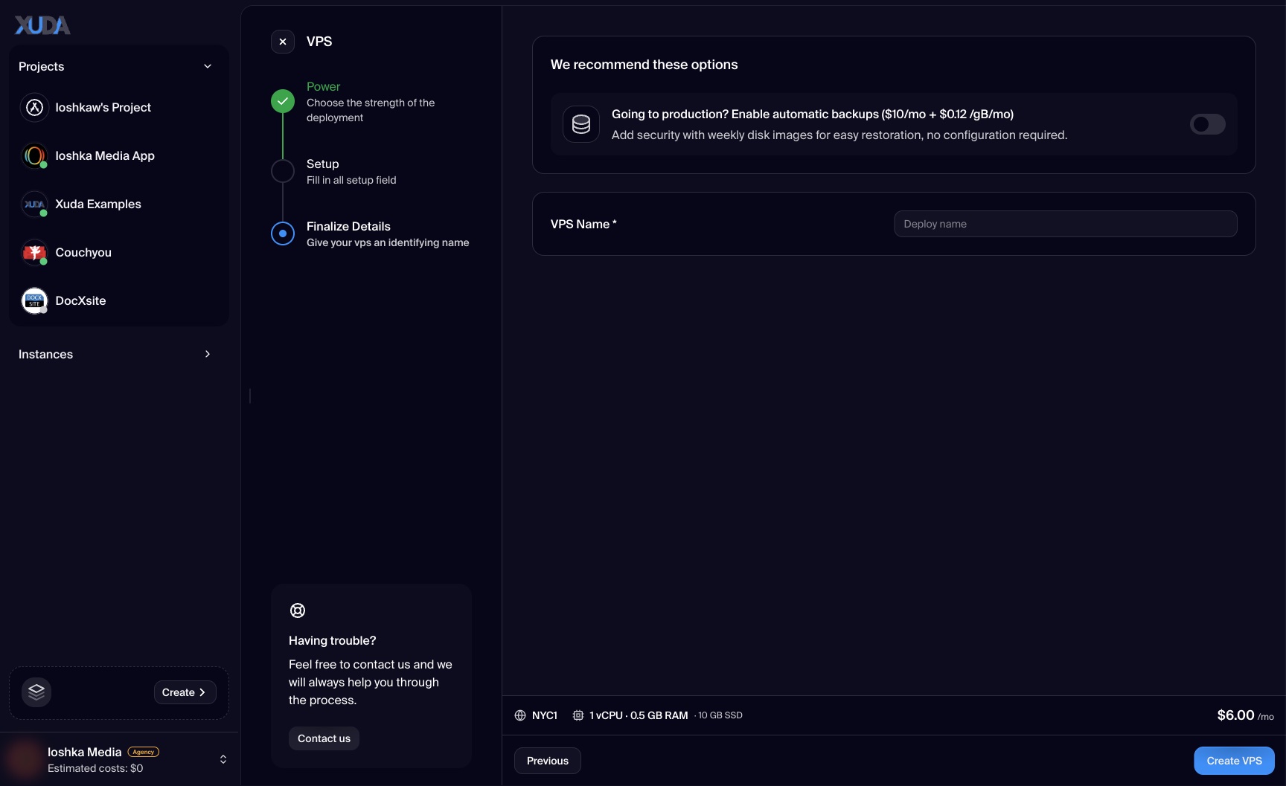Viewport: 1286px width, 786px height.
Task: Select the Couchyou project avatar
Action: click(34, 253)
